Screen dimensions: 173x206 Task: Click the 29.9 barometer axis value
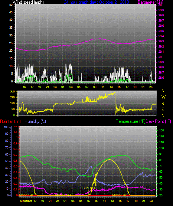pos(161,10)
